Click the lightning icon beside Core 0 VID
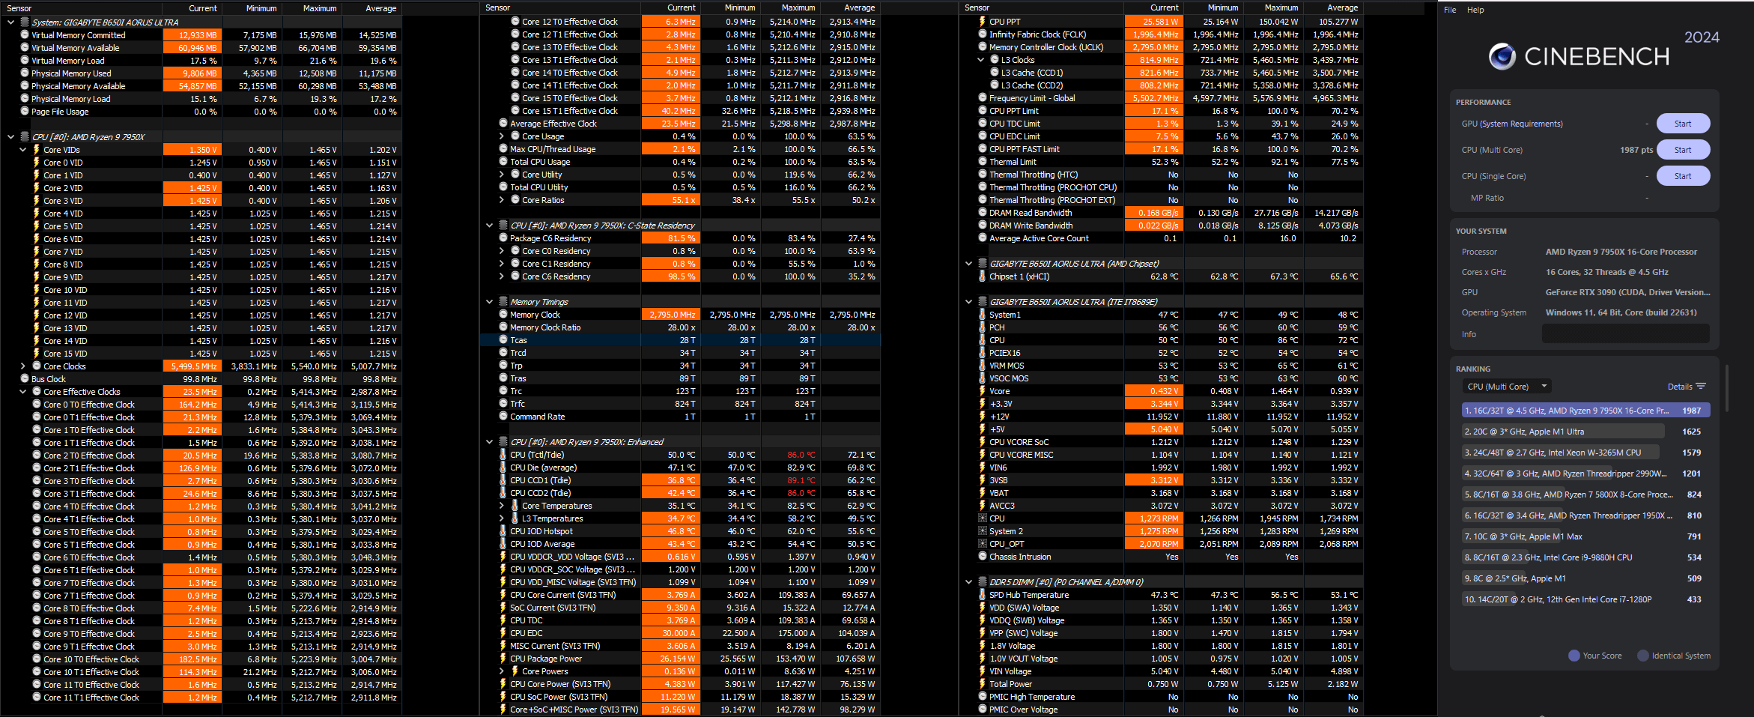 click(37, 162)
